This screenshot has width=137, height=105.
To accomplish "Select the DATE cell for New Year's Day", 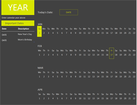I will coord(4,35).
